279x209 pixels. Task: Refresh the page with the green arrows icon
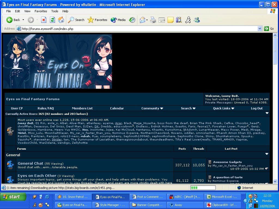point(52,20)
